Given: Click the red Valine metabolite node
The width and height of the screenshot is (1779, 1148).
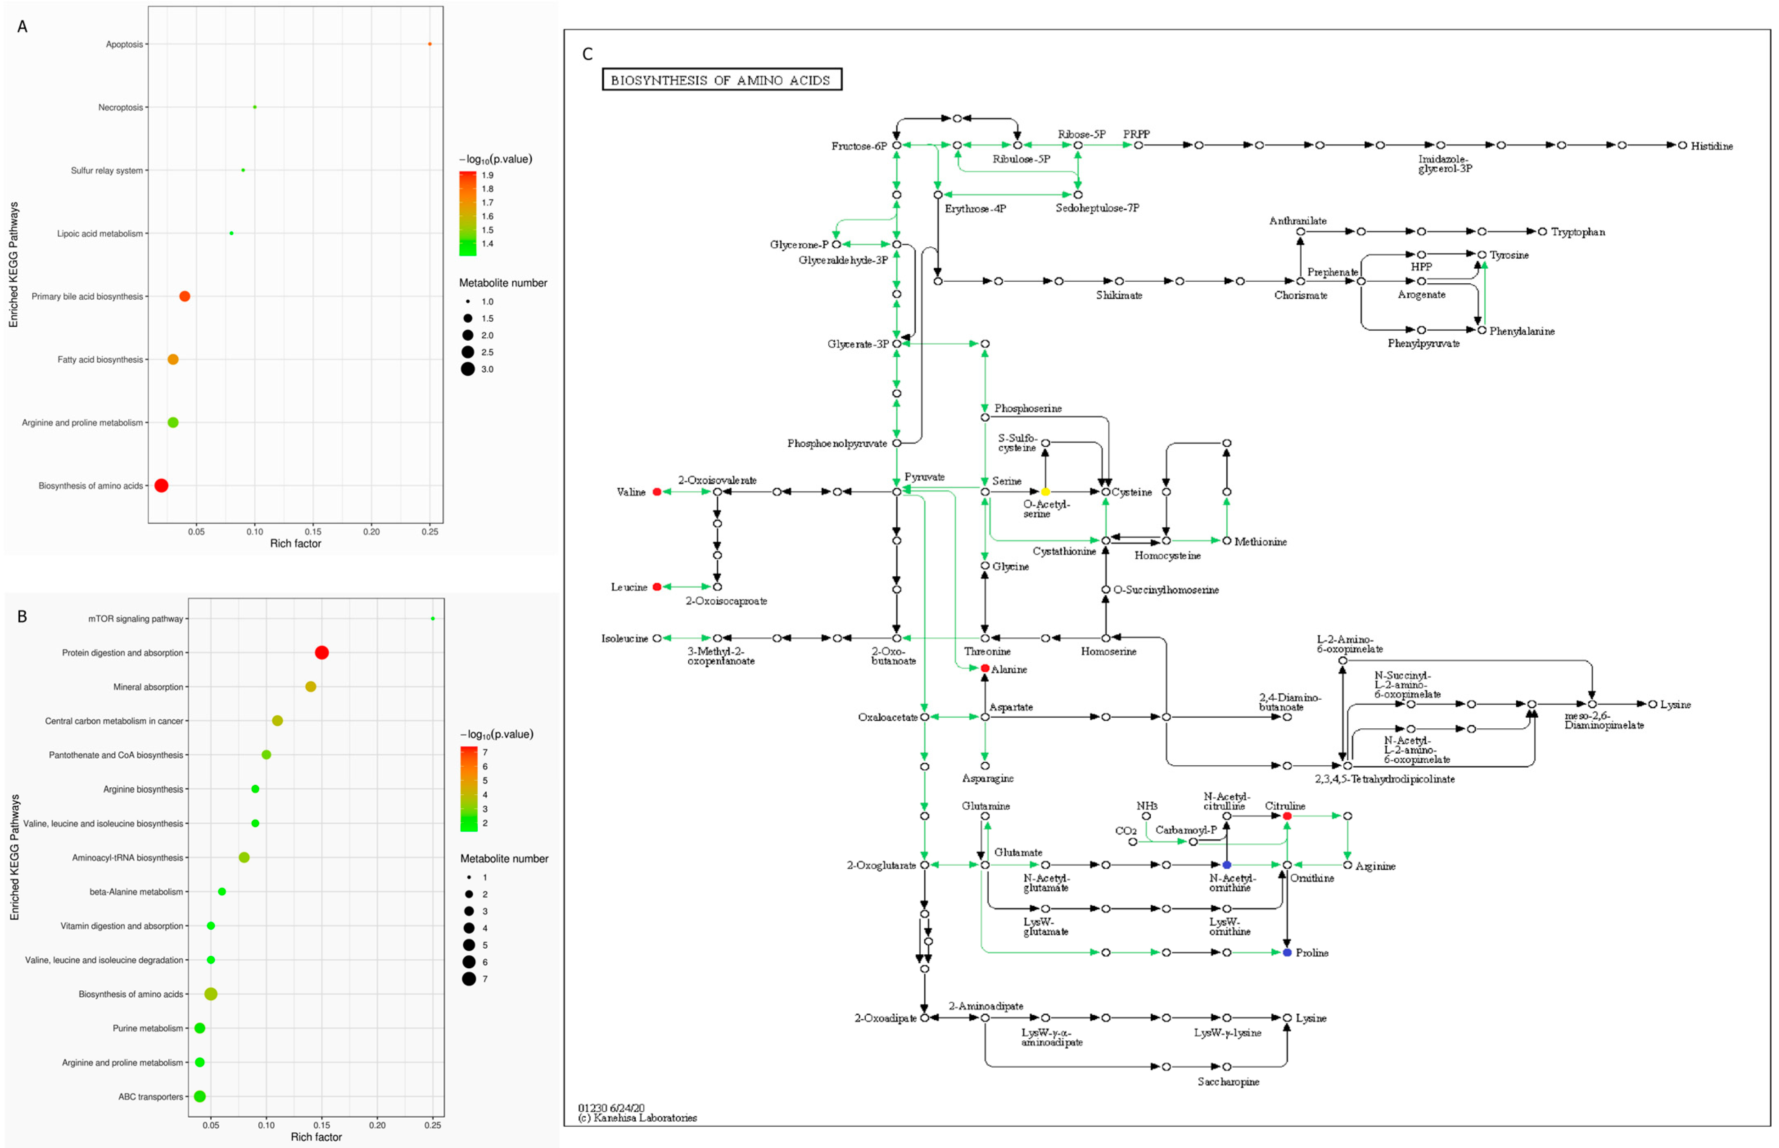Looking at the screenshot, I should 657,492.
